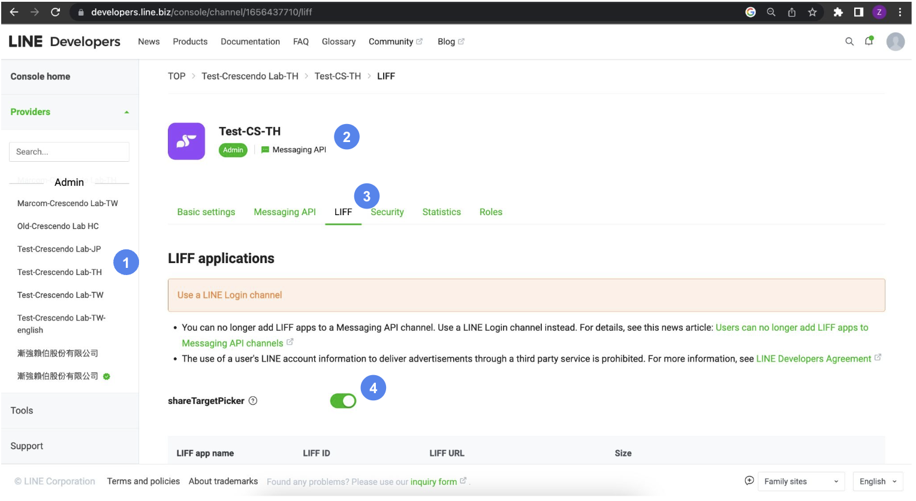Open the Users can no longer add LIFF apps article
Image resolution: width=916 pixels, height=501 pixels.
click(525, 335)
